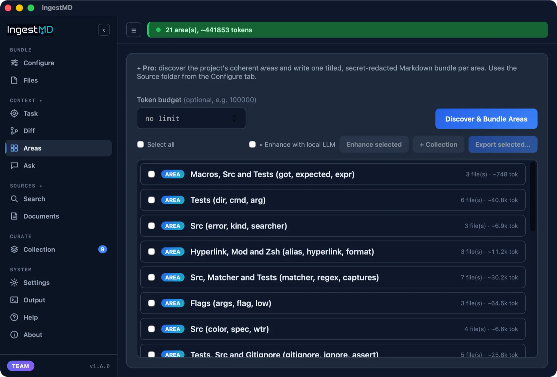Go to the Task page
The height and width of the screenshot is (377, 557).
point(58,114)
